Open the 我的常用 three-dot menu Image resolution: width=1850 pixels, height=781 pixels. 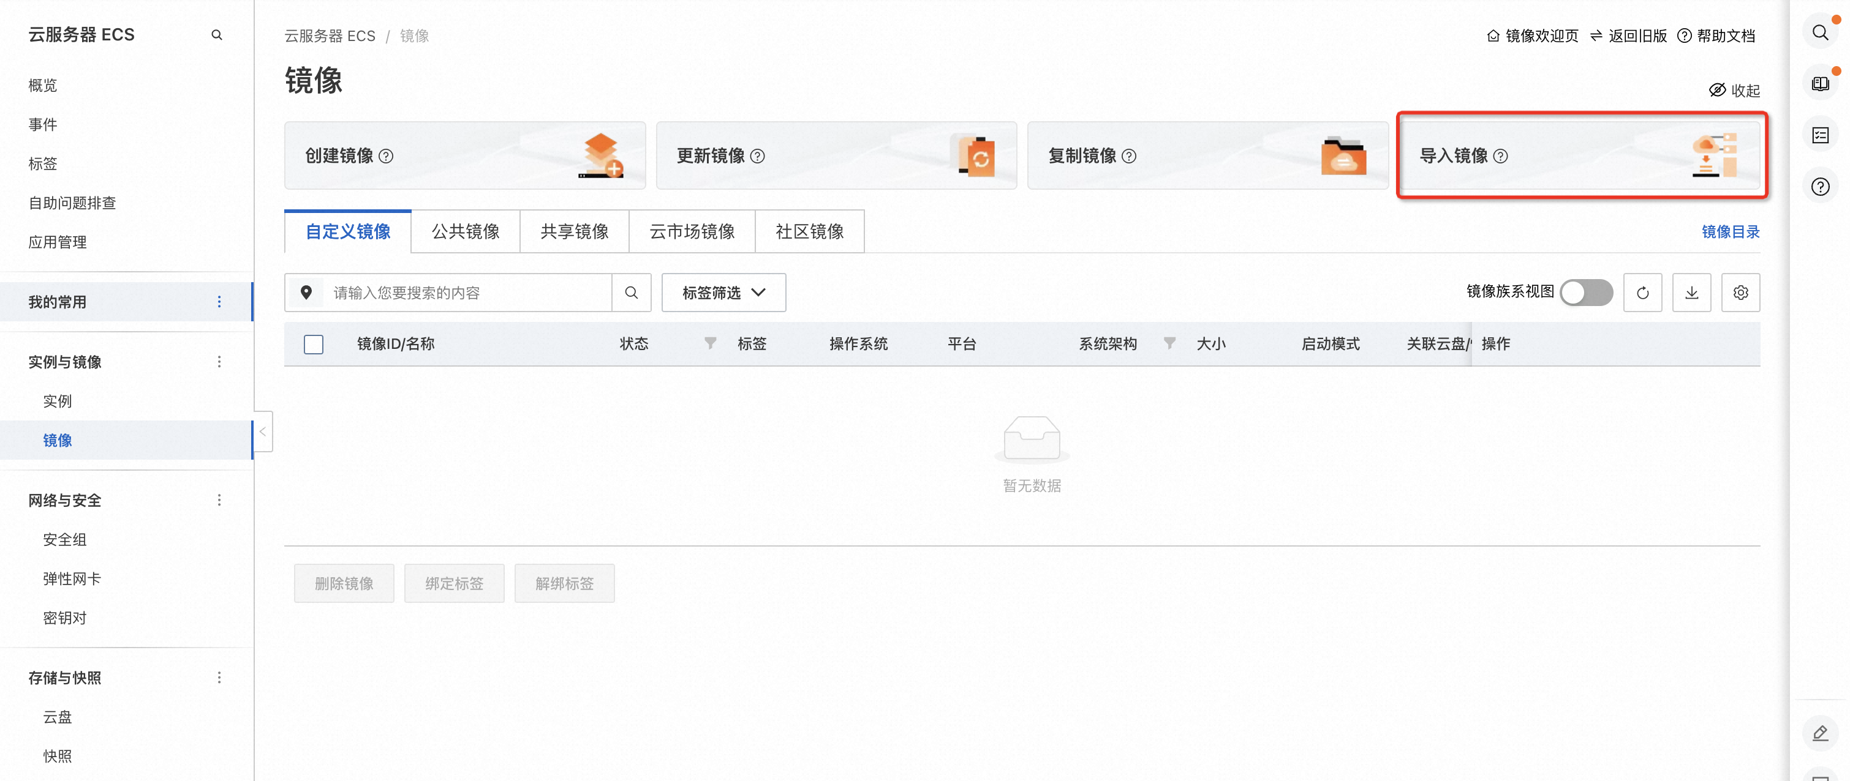[219, 302]
